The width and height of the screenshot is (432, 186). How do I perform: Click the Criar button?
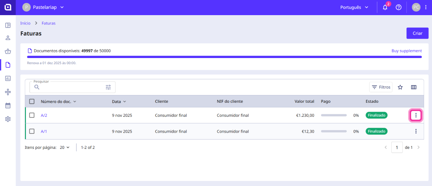coord(417,33)
